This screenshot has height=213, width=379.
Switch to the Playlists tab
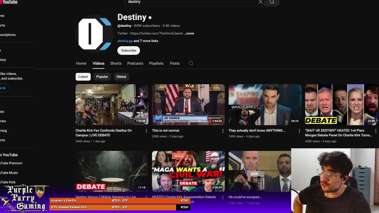pos(156,63)
